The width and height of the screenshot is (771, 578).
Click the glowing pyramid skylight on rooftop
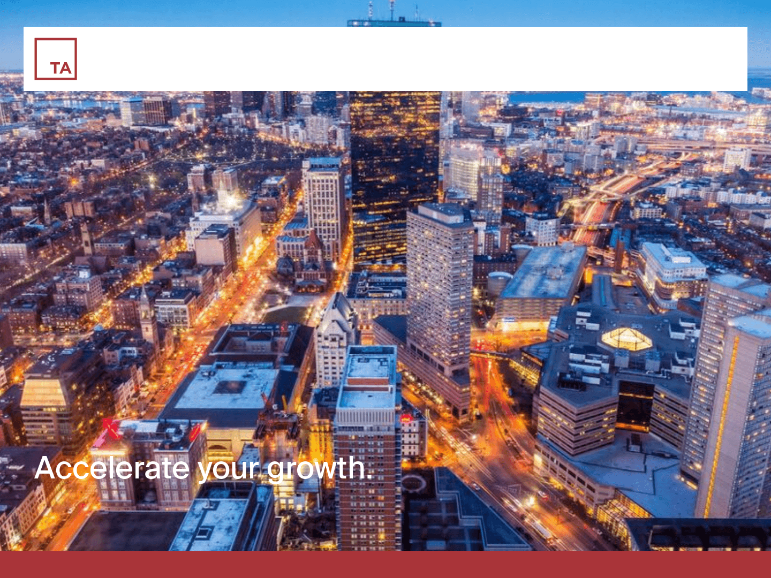pos(626,339)
